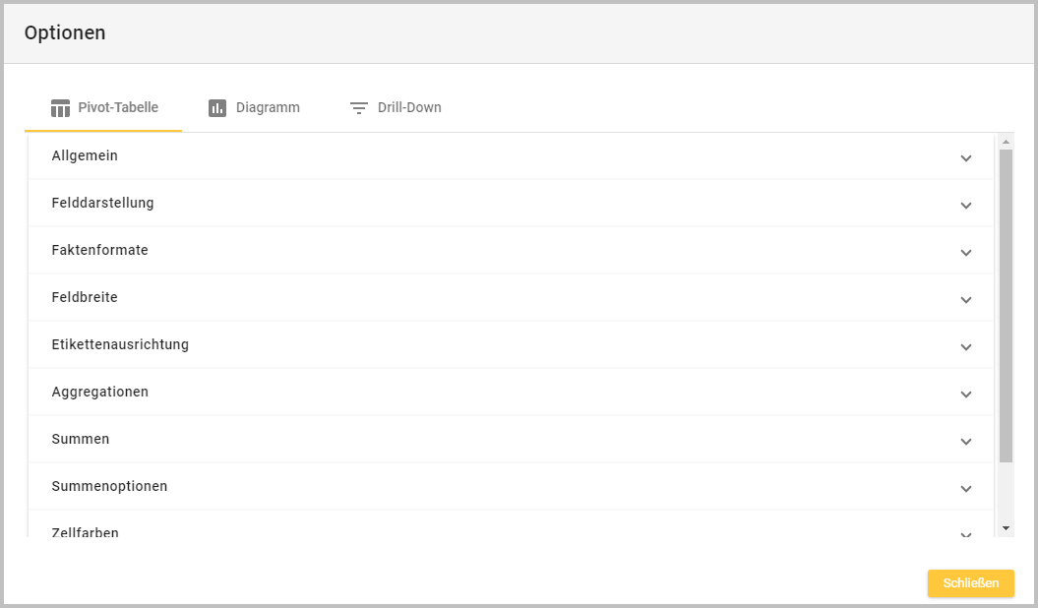The height and width of the screenshot is (608, 1038).
Task: Select the Feldbreite section title text
Action: point(85,297)
